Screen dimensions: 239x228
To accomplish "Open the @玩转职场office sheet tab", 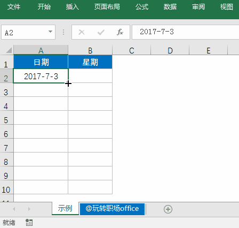I will click(x=112, y=209).
